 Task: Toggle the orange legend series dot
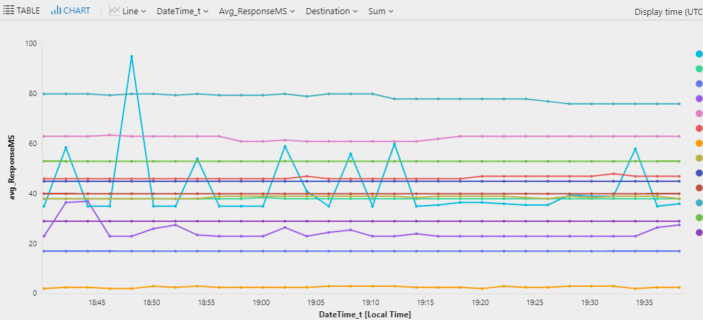[699, 143]
